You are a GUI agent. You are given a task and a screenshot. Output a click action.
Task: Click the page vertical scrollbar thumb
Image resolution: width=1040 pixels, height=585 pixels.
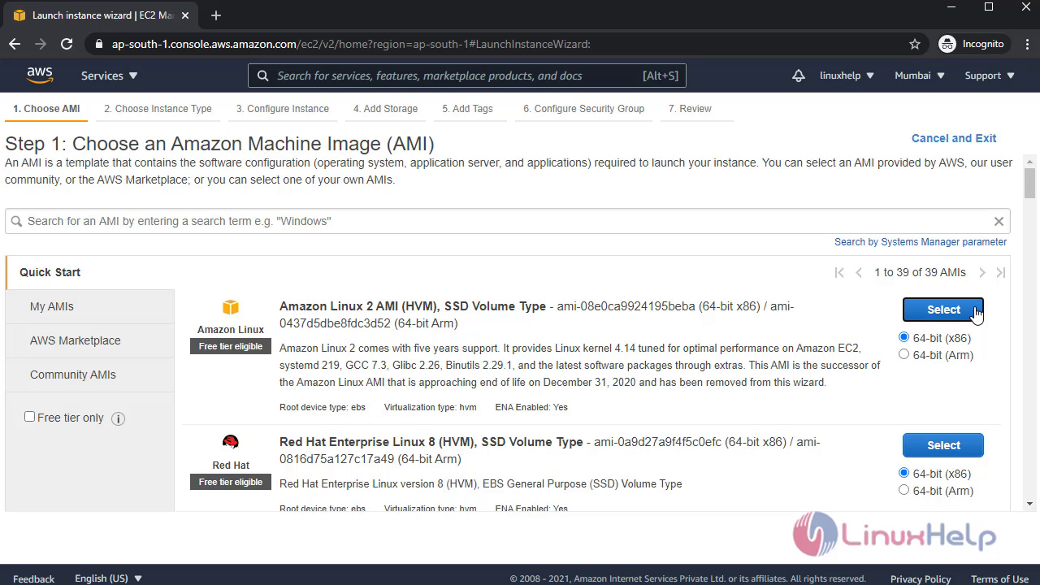coord(1029,182)
